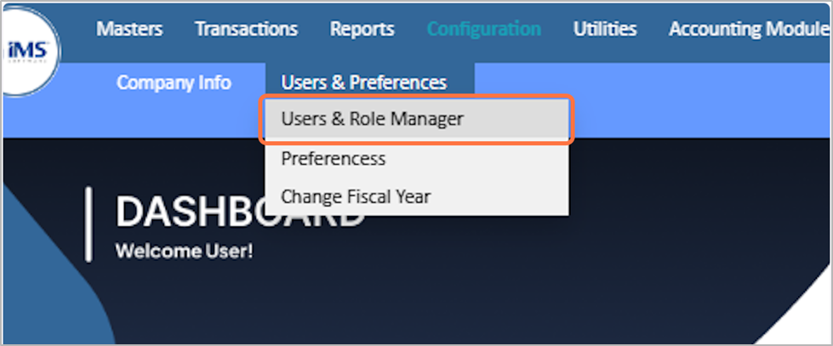Expand the Users & Preferences dropdown
This screenshot has width=833, height=346.
(x=363, y=82)
